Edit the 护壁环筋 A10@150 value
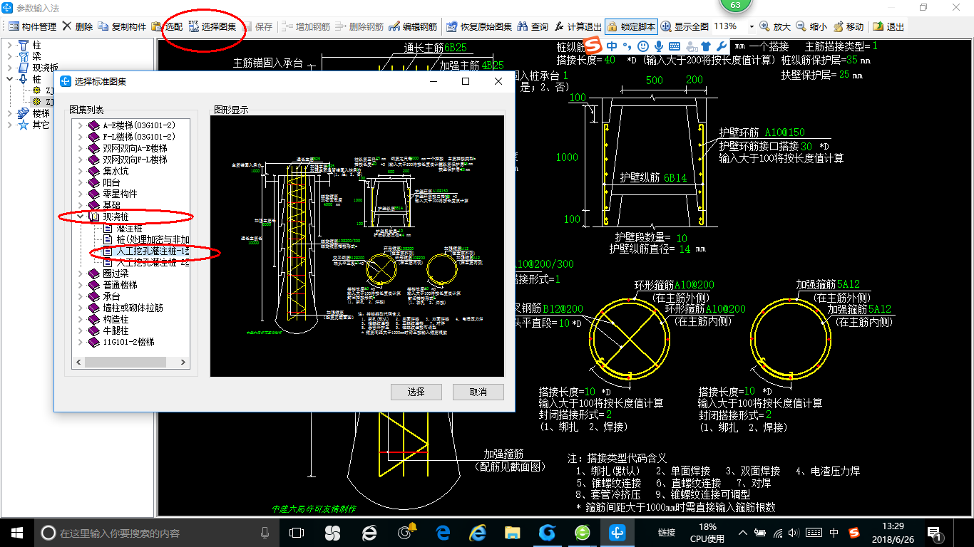The height and width of the screenshot is (547, 974). click(x=784, y=132)
